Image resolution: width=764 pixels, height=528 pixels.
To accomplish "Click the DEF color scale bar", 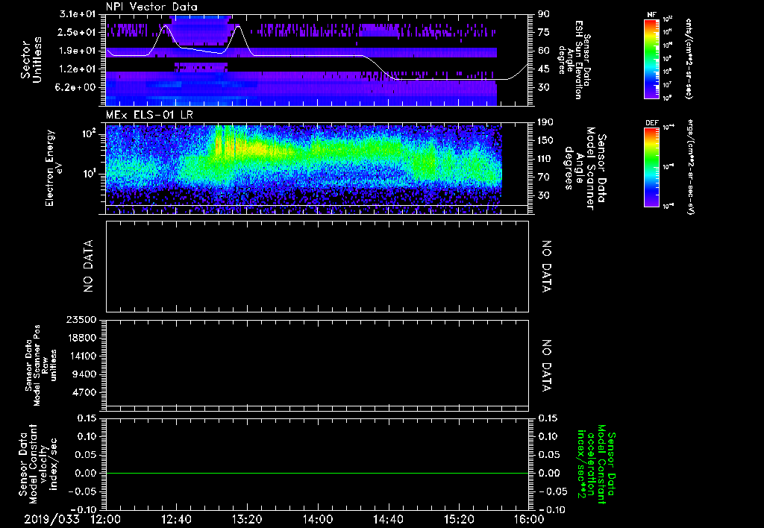I will tap(651, 166).
